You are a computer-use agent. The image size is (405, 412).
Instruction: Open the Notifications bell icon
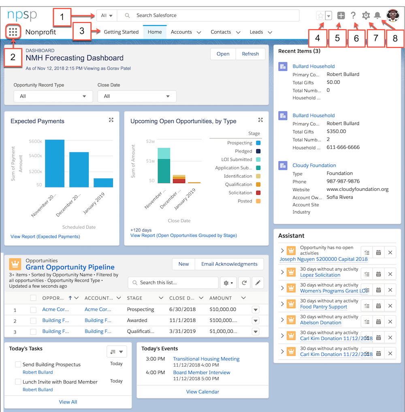pos(377,15)
